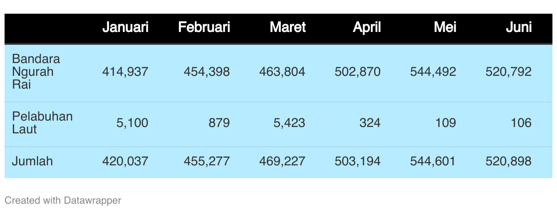Click the Jumlah value 420,037
The height and width of the screenshot is (211, 557).
point(125,161)
